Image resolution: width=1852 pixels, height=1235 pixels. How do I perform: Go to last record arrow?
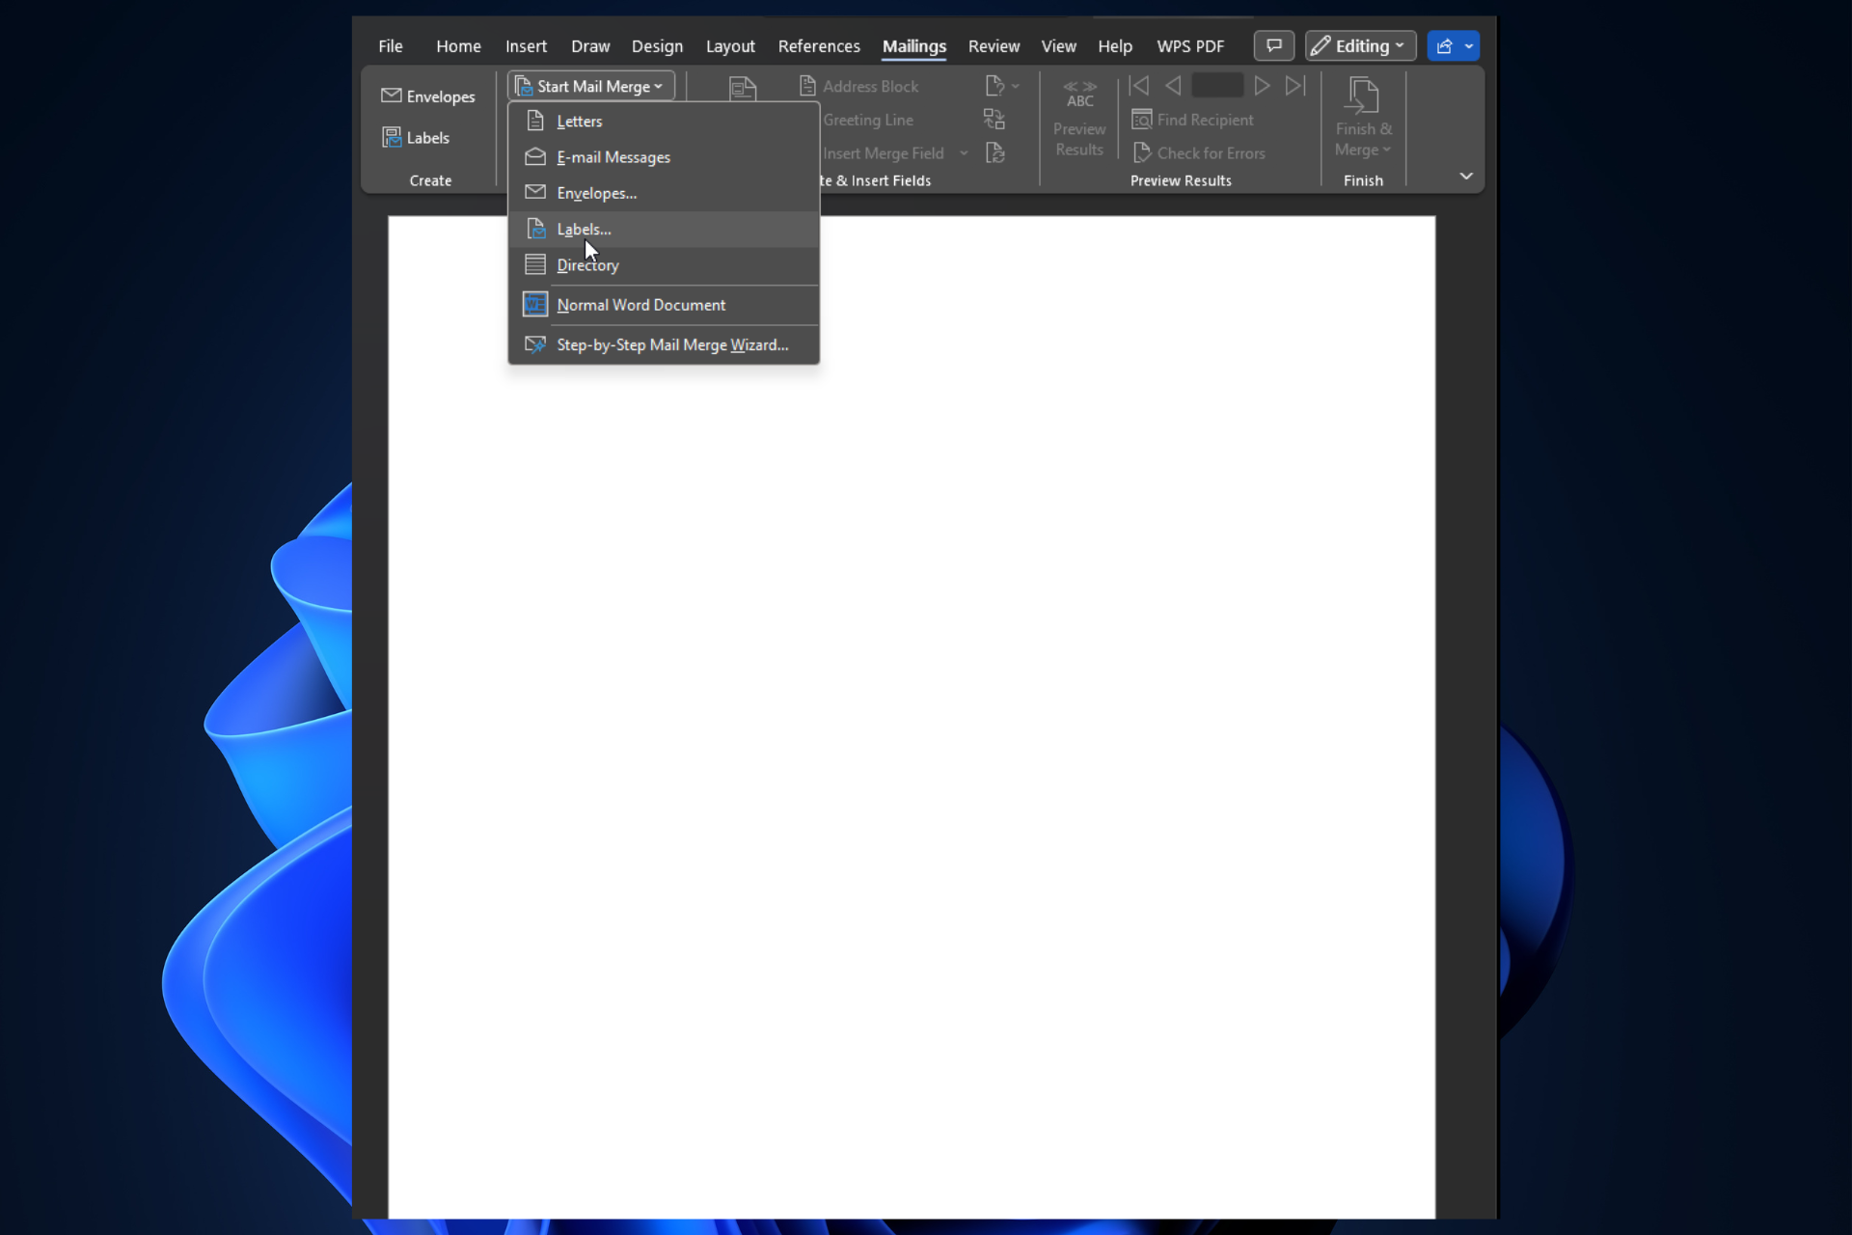[1295, 86]
